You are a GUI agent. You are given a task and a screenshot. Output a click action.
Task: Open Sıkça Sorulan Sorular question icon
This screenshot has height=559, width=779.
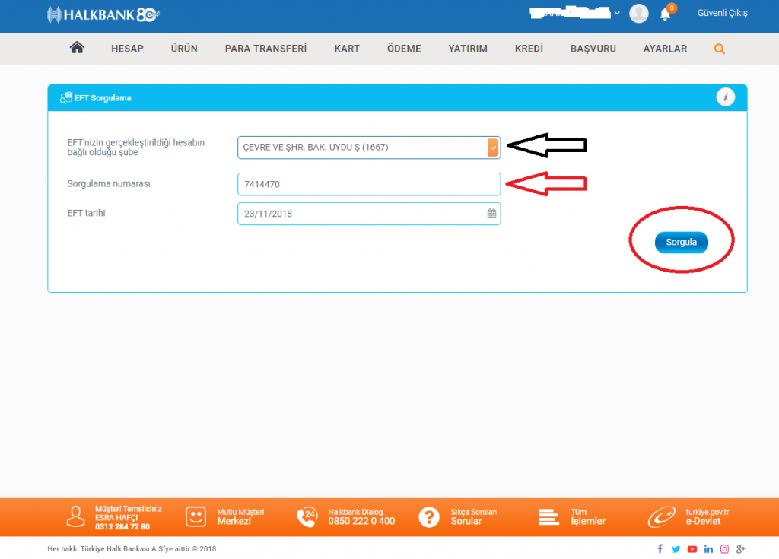tap(429, 517)
